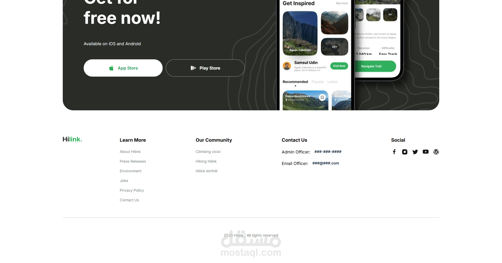Viewport: 502px width, 263px height.
Task: Click the Apple logo in App Store button
Action: (x=111, y=68)
